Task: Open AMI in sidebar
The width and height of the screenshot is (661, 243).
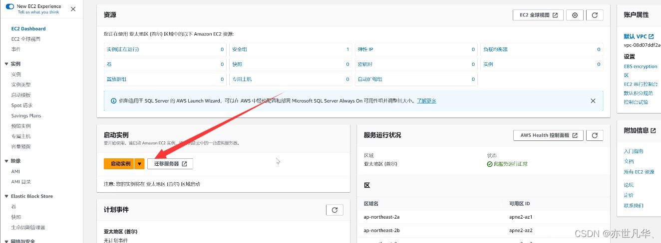Action: (x=15, y=171)
